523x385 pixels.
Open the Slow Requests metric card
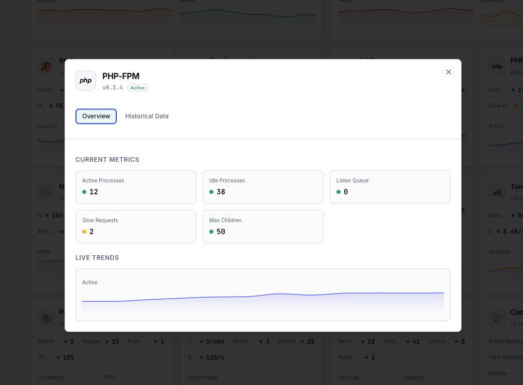click(135, 226)
